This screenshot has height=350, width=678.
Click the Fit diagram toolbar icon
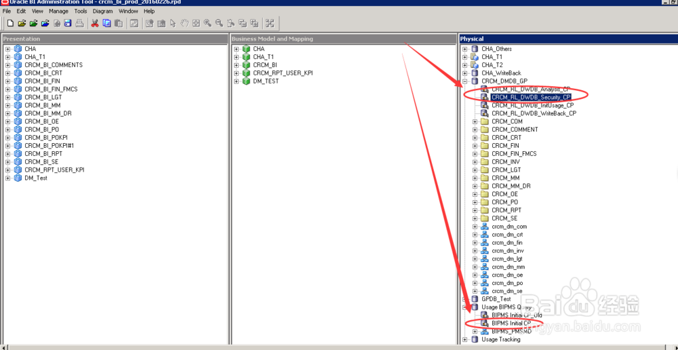[x=197, y=23]
